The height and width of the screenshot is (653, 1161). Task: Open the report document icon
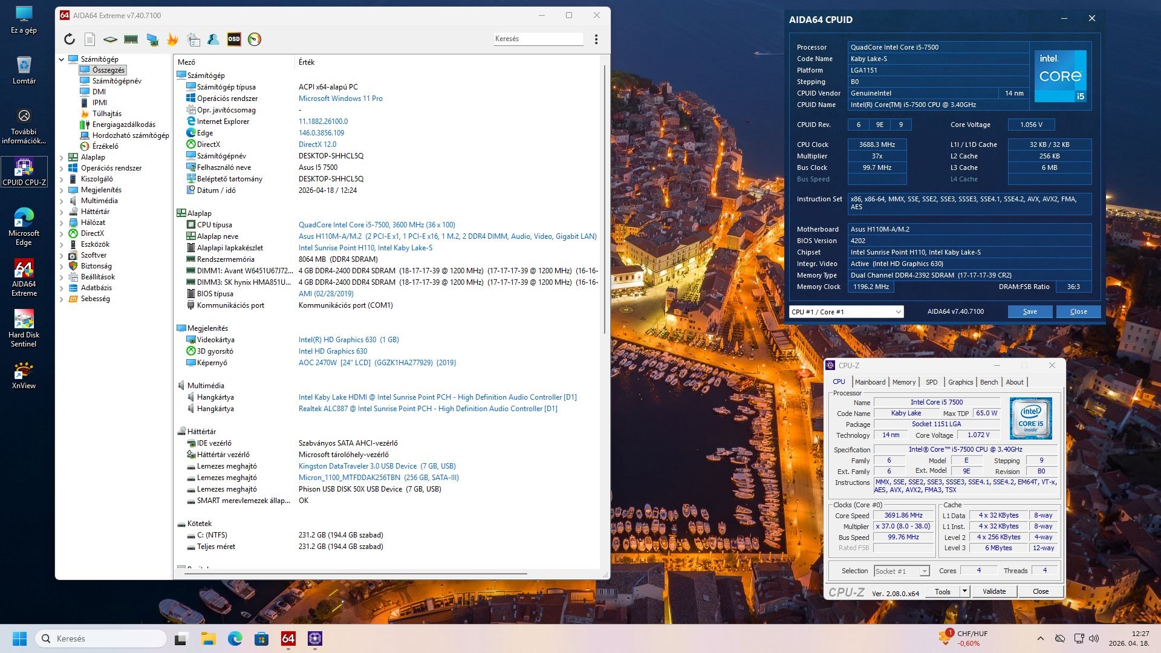89,39
